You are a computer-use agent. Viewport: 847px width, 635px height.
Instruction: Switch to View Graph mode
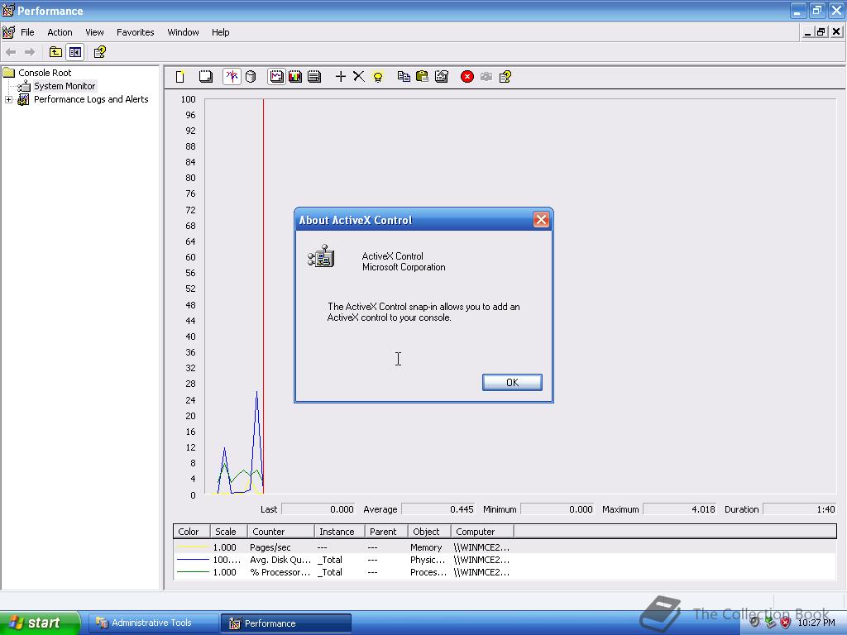point(276,77)
